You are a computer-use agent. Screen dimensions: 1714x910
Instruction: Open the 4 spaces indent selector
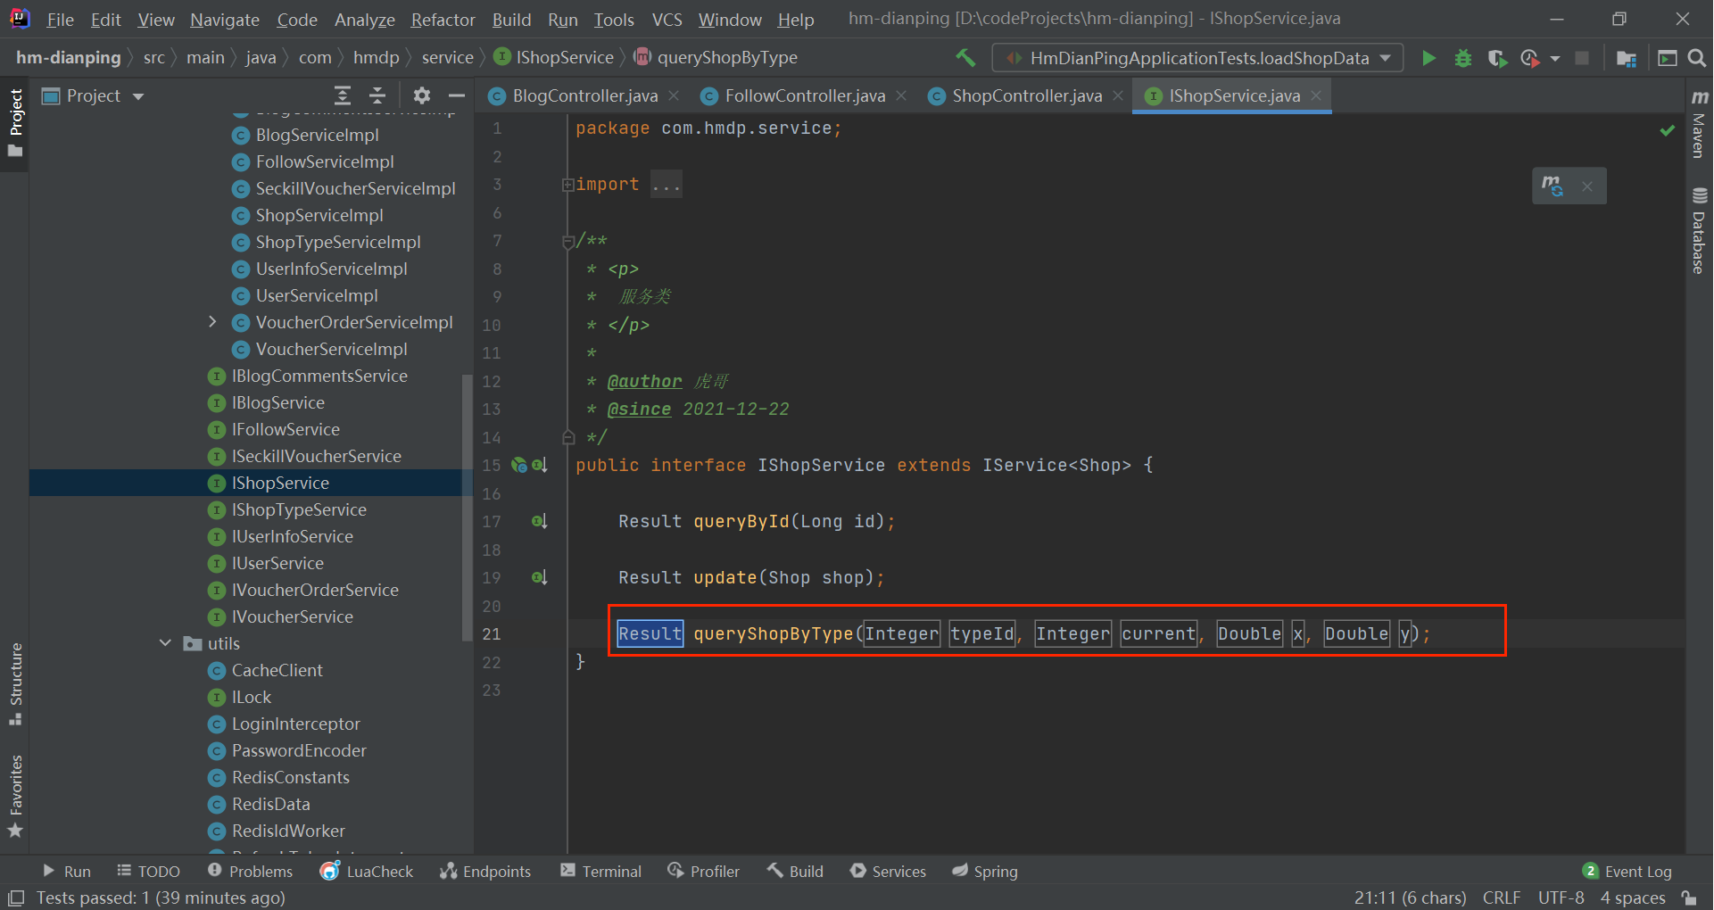click(x=1633, y=898)
